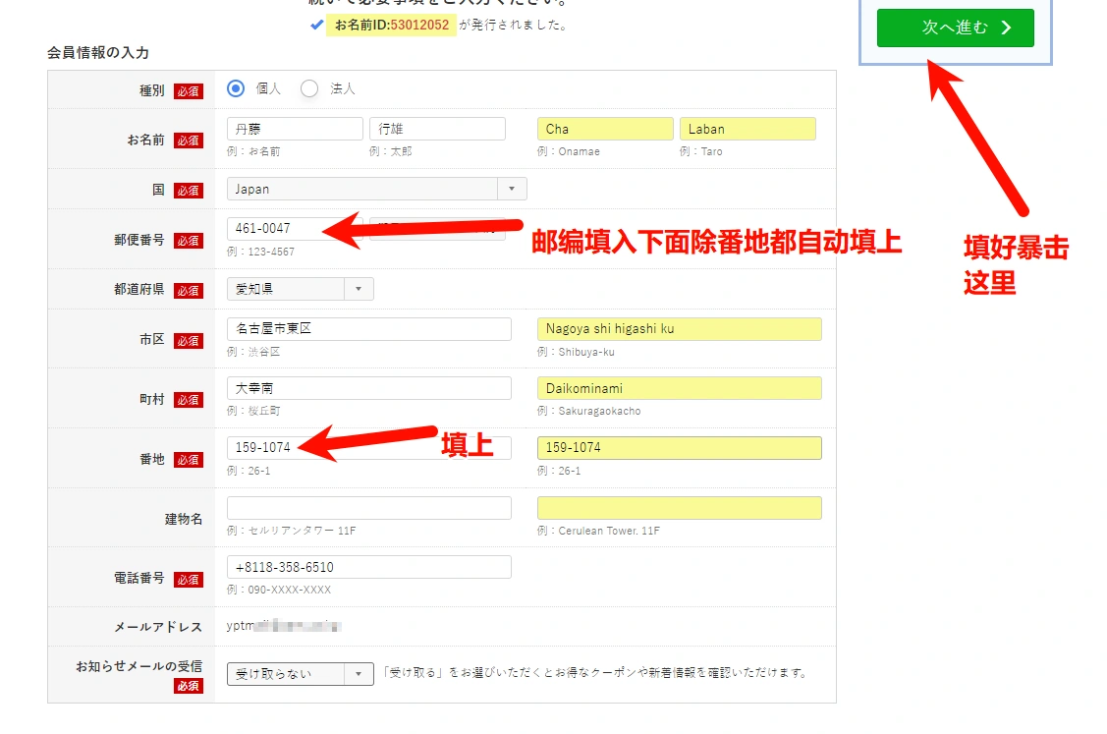Click the 都道府県 row label
The image size is (1107, 734).
point(139,289)
